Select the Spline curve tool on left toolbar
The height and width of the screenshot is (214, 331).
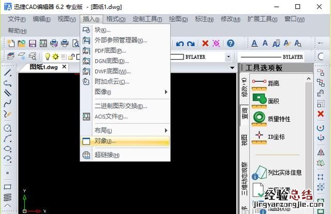8,104
